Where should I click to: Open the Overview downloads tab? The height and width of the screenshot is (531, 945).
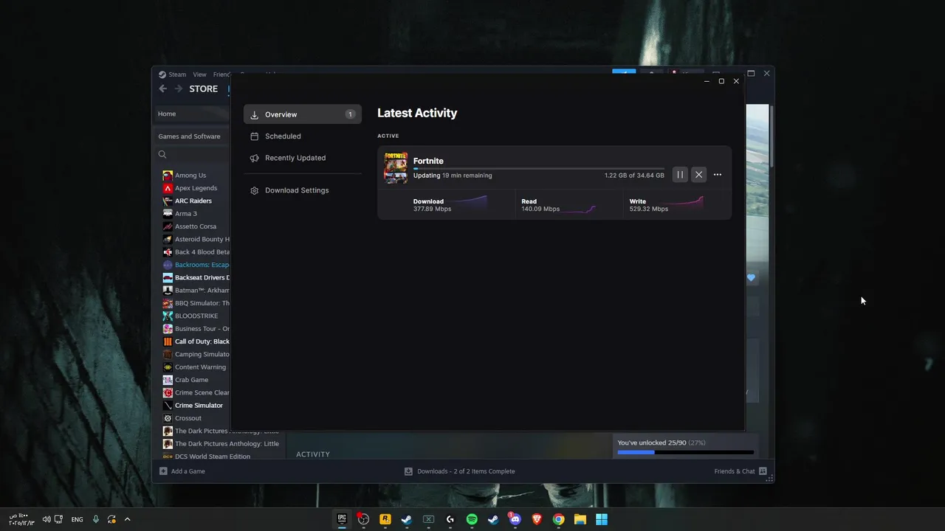(303, 114)
